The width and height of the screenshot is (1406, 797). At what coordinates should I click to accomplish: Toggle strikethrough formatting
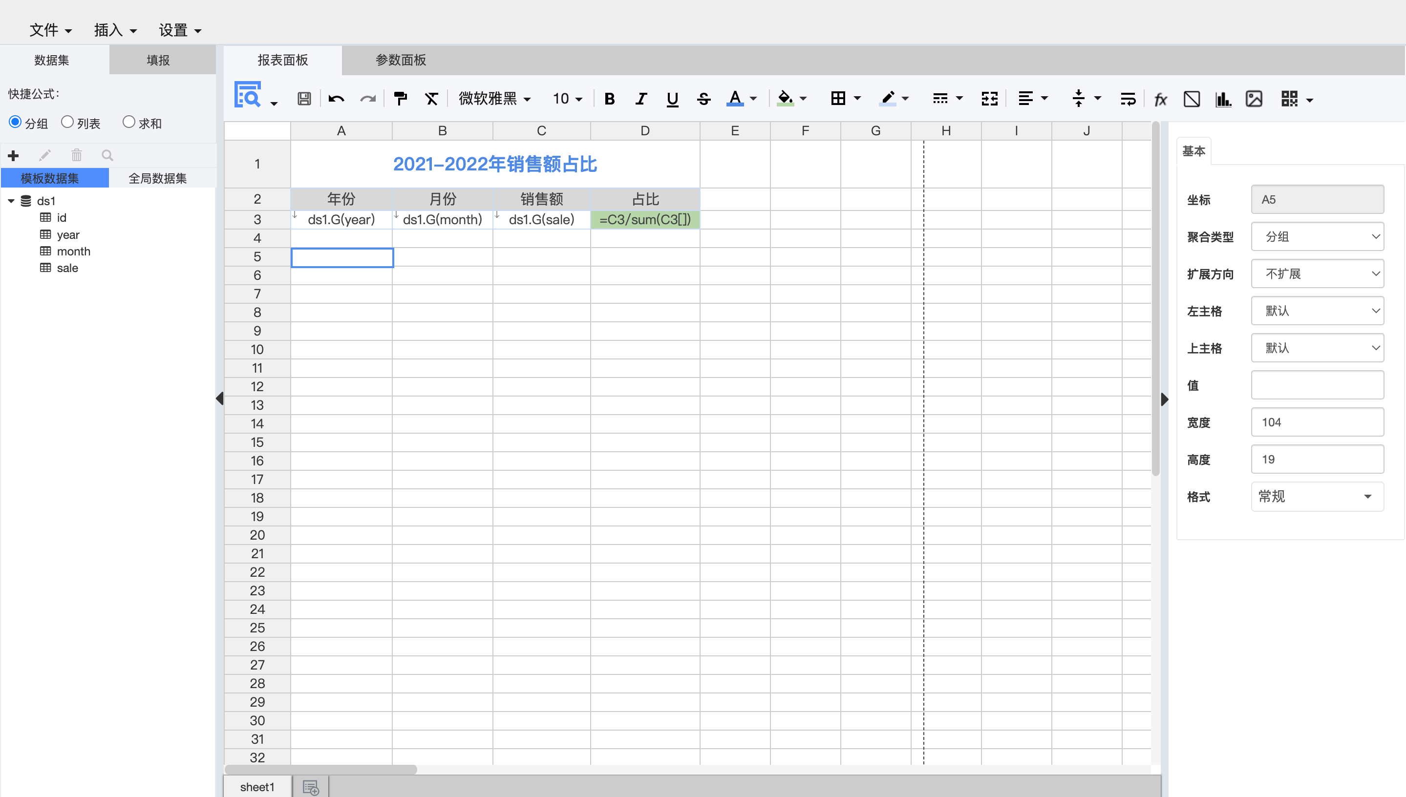(x=703, y=99)
